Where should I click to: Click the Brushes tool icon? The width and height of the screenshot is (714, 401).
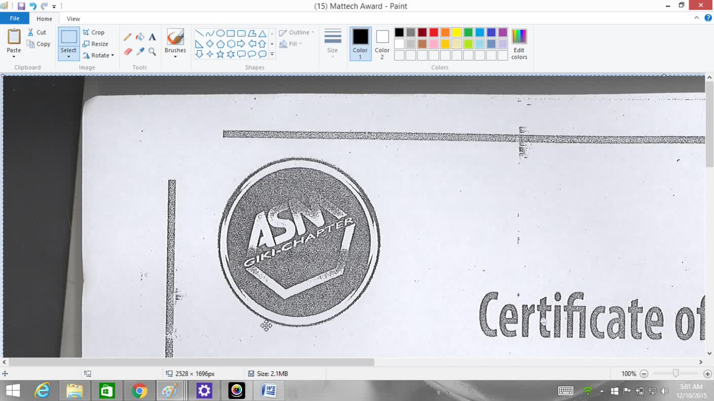pyautogui.click(x=175, y=37)
